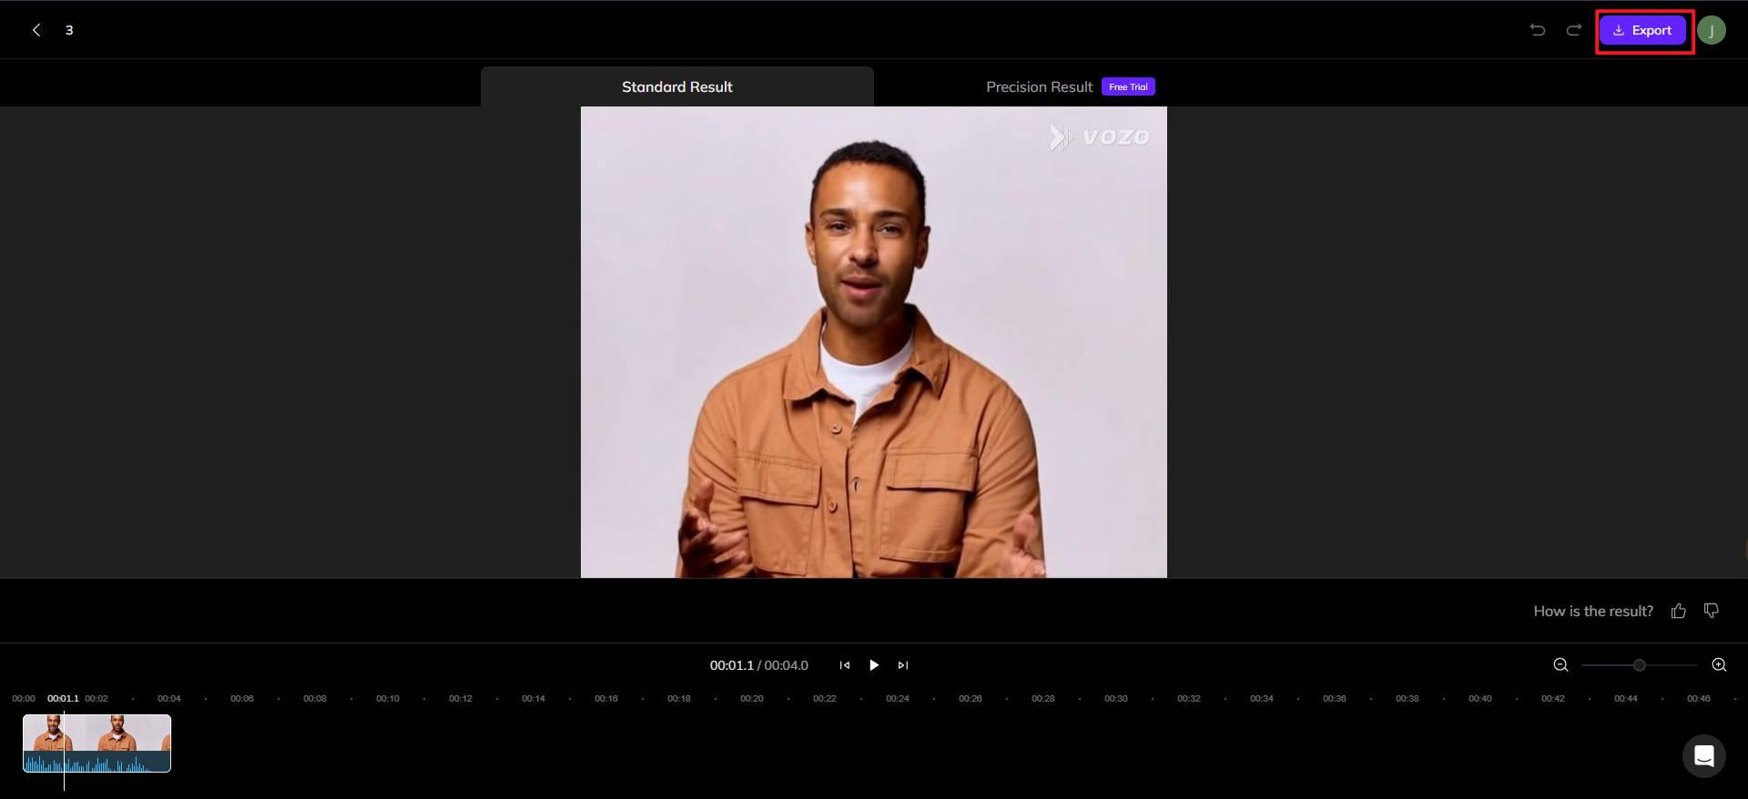Skip to the end of the clip
This screenshot has width=1748, height=799.
pos(903,665)
